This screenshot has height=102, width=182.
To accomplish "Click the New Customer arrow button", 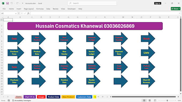I will pyautogui.click(x=66, y=39).
